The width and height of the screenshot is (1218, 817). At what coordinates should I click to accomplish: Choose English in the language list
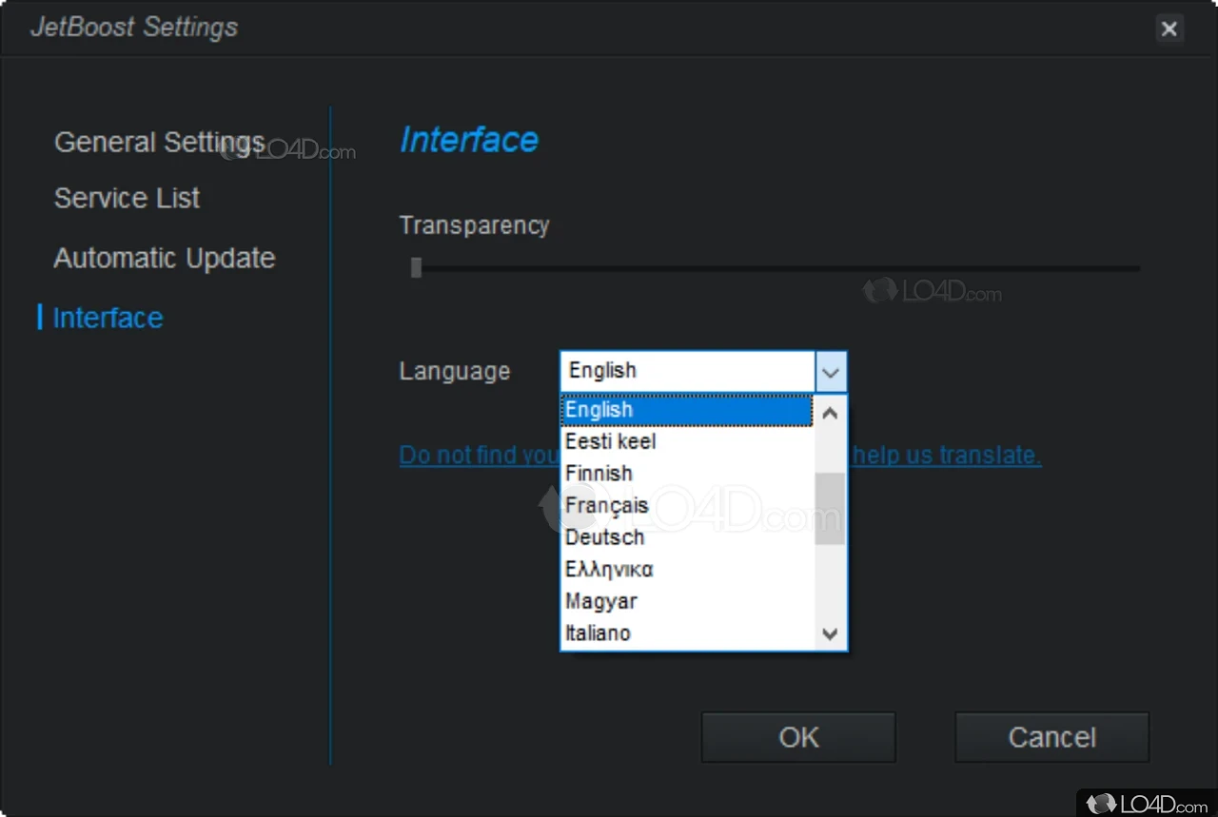tap(686, 410)
